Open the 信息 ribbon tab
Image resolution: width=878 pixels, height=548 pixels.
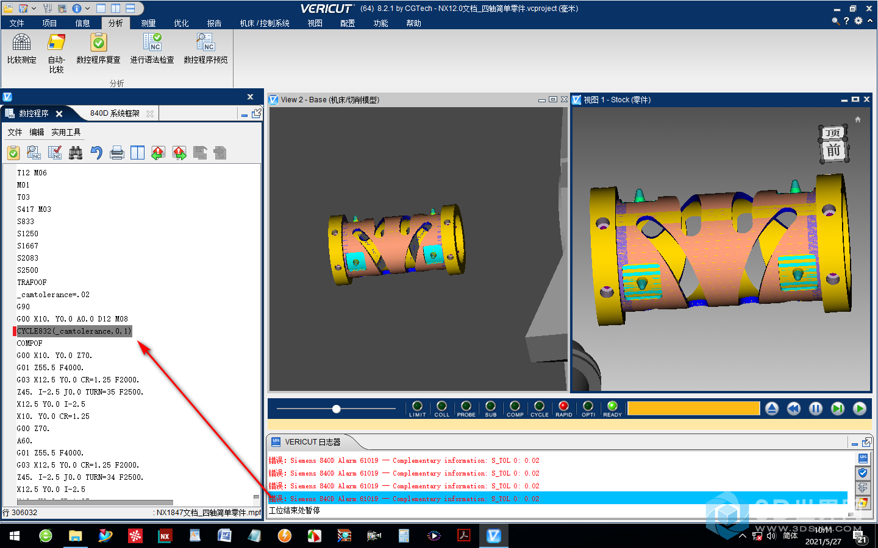click(x=83, y=23)
